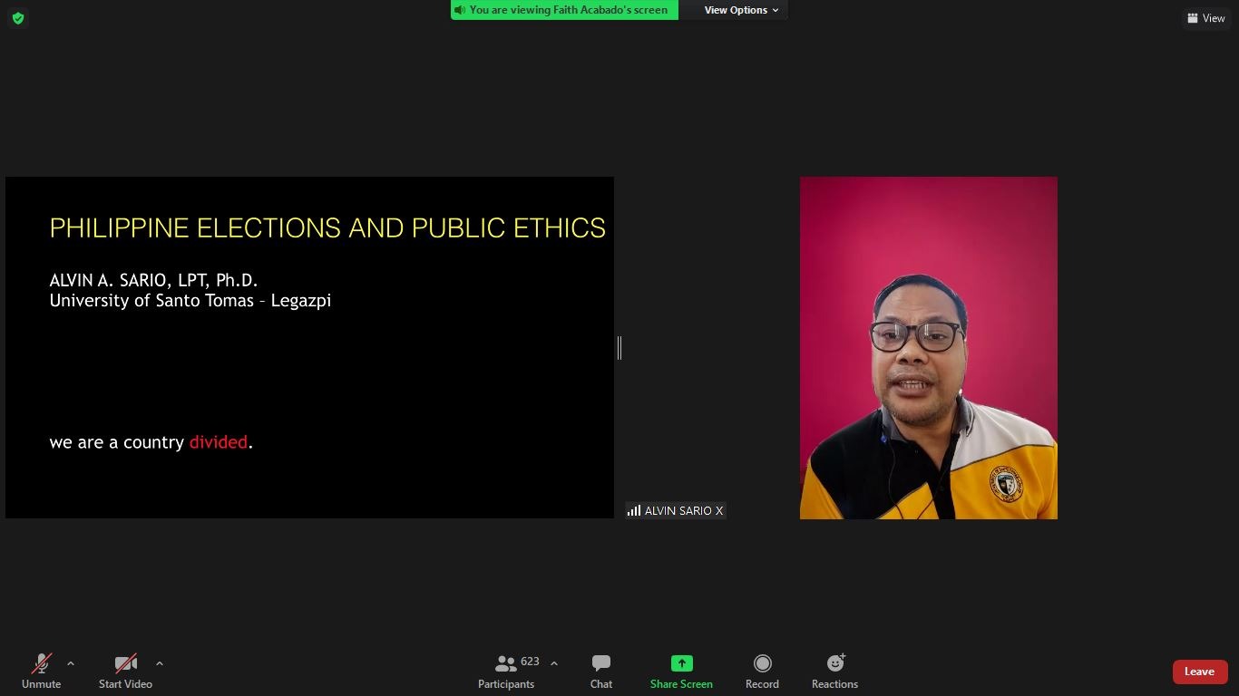1239x696 pixels.
Task: Click the shared slide title text
Action: (327, 227)
